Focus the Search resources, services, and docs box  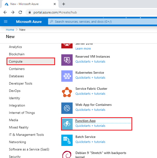point(102,21)
